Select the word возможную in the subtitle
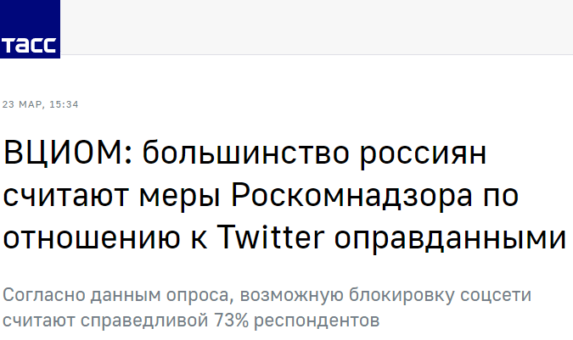This screenshot has width=573, height=340. click(292, 296)
